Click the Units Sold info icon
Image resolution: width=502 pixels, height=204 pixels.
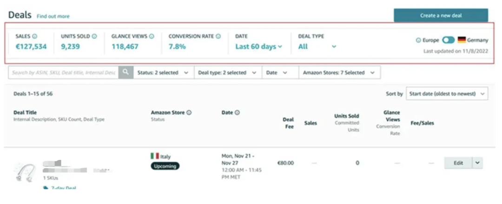94,36
